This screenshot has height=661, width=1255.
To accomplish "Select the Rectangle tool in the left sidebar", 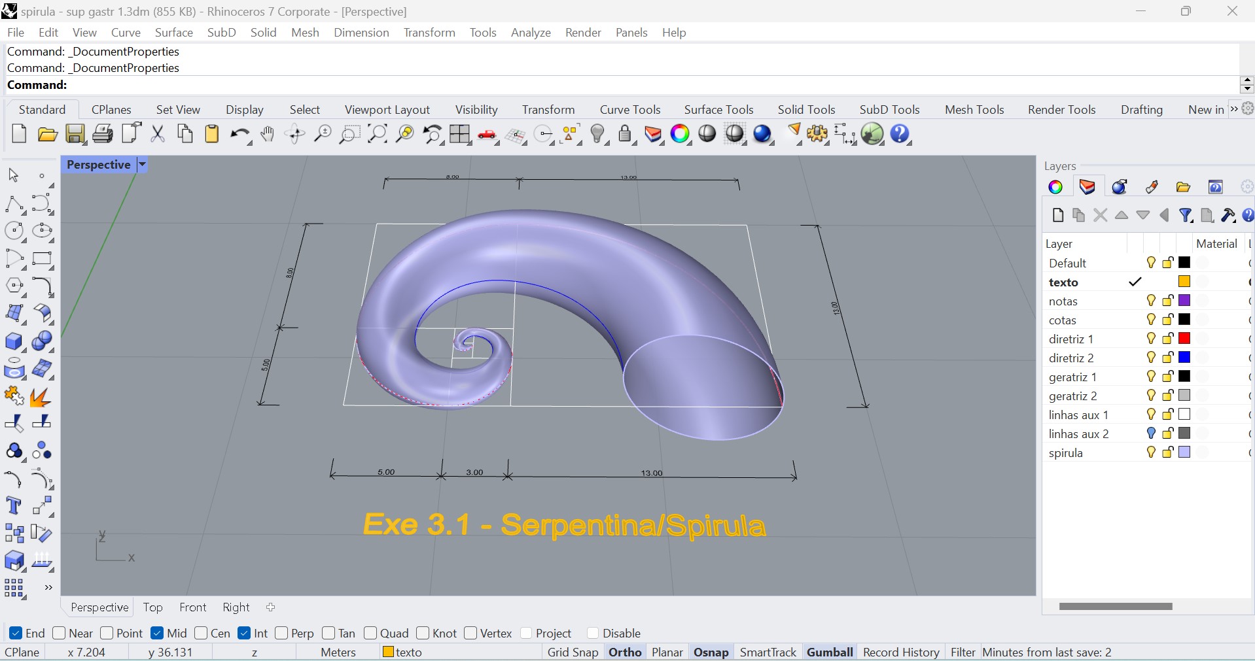I will click(43, 259).
